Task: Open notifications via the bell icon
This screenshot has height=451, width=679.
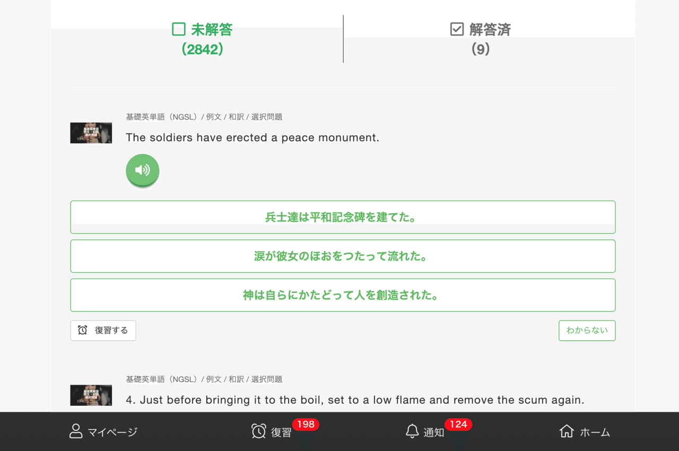Action: coord(412,432)
